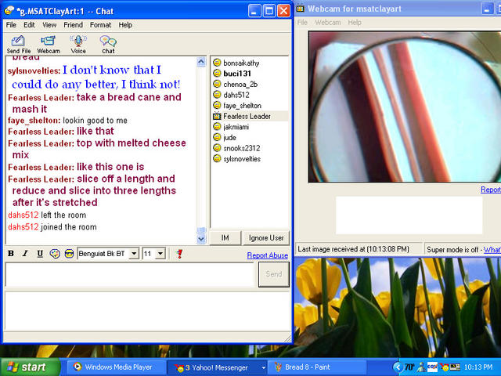Image resolution: width=501 pixels, height=376 pixels.
Task: Click the IM button
Action: pos(225,238)
